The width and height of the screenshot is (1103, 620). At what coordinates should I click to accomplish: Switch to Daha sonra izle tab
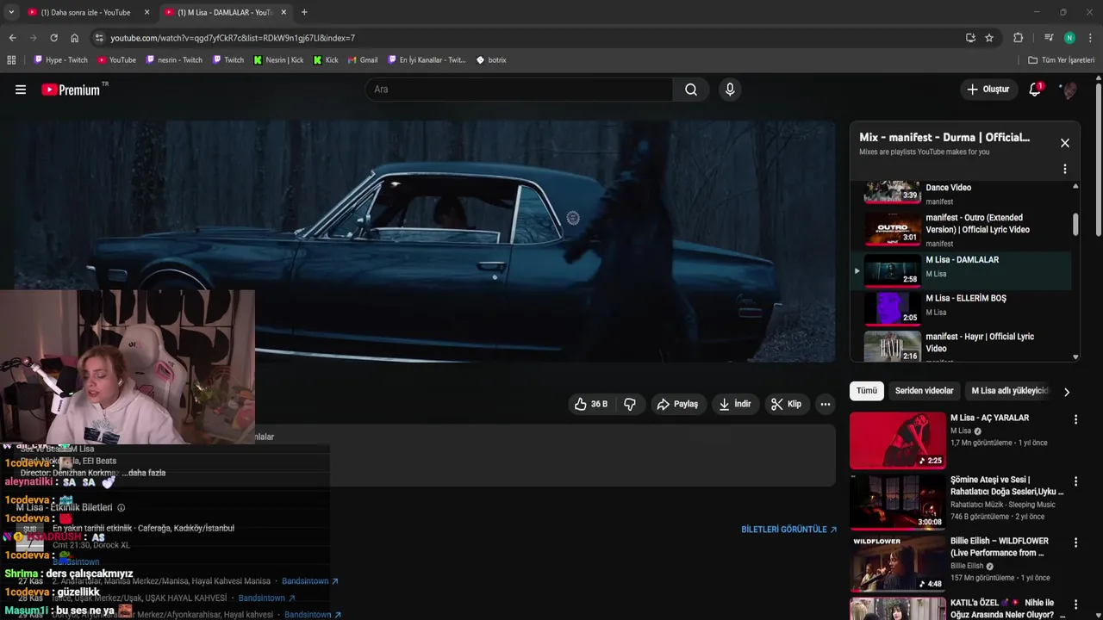tap(86, 13)
